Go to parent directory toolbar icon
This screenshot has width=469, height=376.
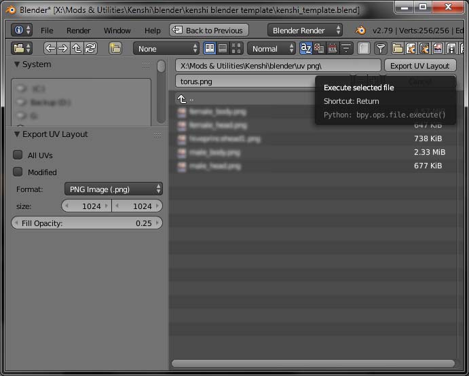[77, 48]
